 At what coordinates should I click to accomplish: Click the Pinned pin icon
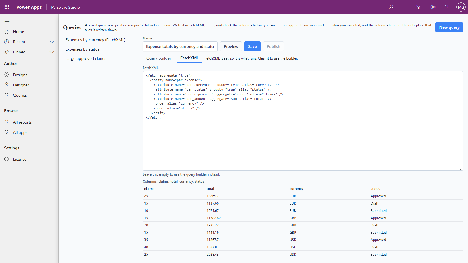pyautogui.click(x=7, y=52)
